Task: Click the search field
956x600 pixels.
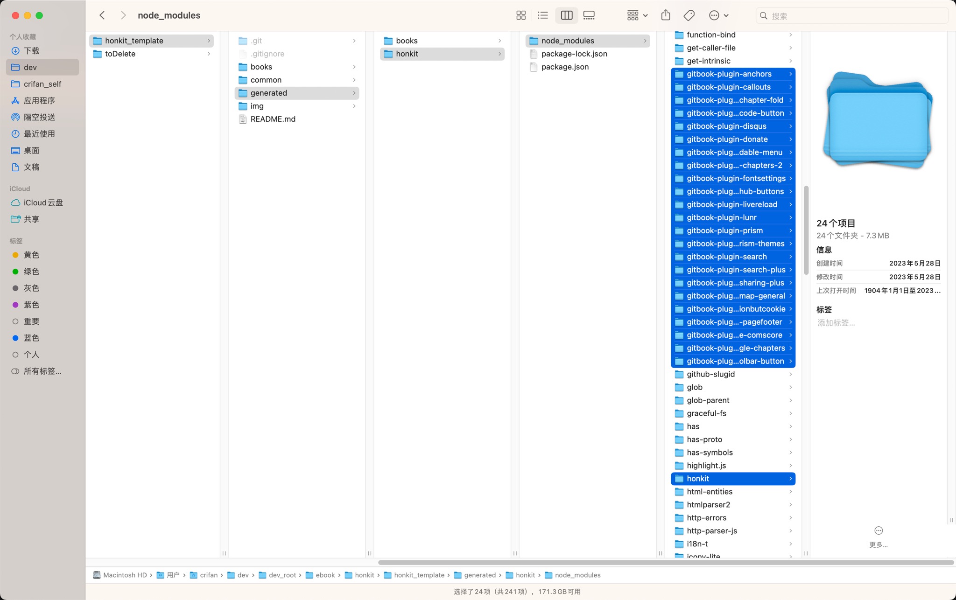Action: [852, 16]
